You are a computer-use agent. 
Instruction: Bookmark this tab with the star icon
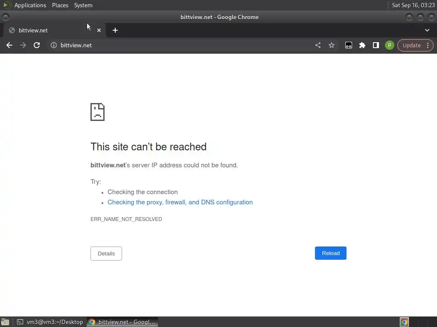(331, 45)
